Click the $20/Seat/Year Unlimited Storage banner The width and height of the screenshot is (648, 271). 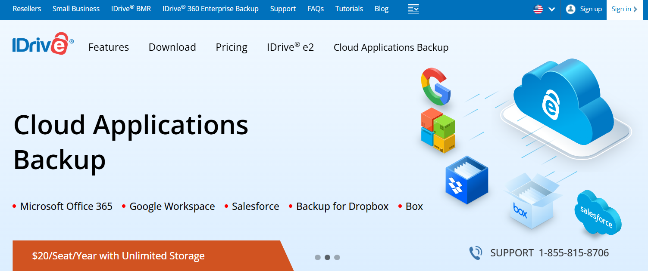point(153,256)
